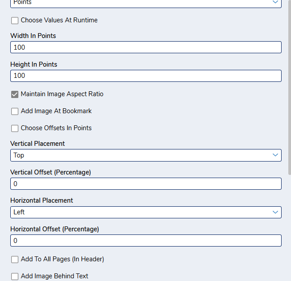
Task: Check Add To All Pages (In Header)
Action: coord(15,260)
